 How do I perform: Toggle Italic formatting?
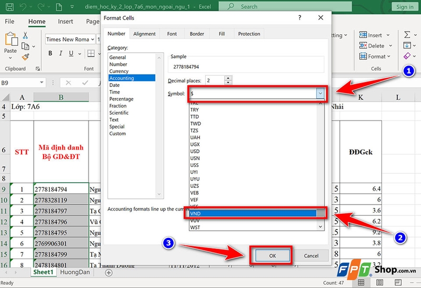pyautogui.click(x=61, y=53)
